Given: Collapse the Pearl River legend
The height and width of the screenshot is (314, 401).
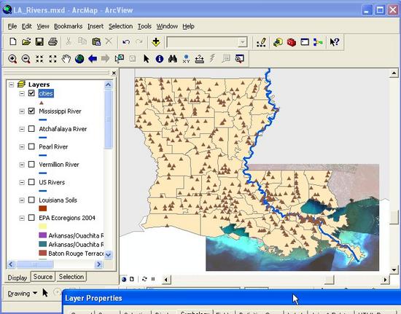Looking at the screenshot, I should tap(22, 146).
